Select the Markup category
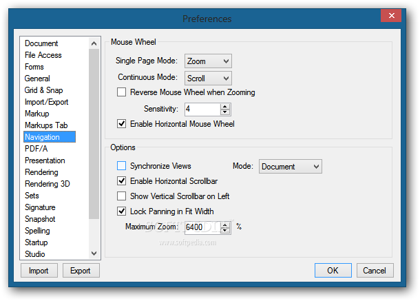 [x=37, y=114]
